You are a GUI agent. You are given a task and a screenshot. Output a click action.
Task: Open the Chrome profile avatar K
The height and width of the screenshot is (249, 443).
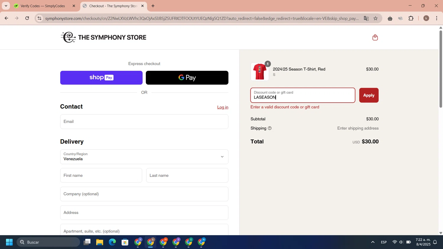426,18
